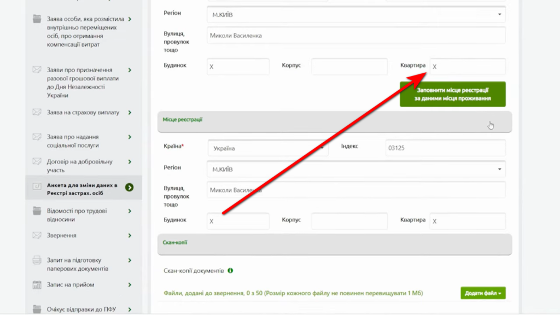Screen dimensions: 560x315
Task: Open the Країна dropdown showing Україна
Action: coord(267,148)
